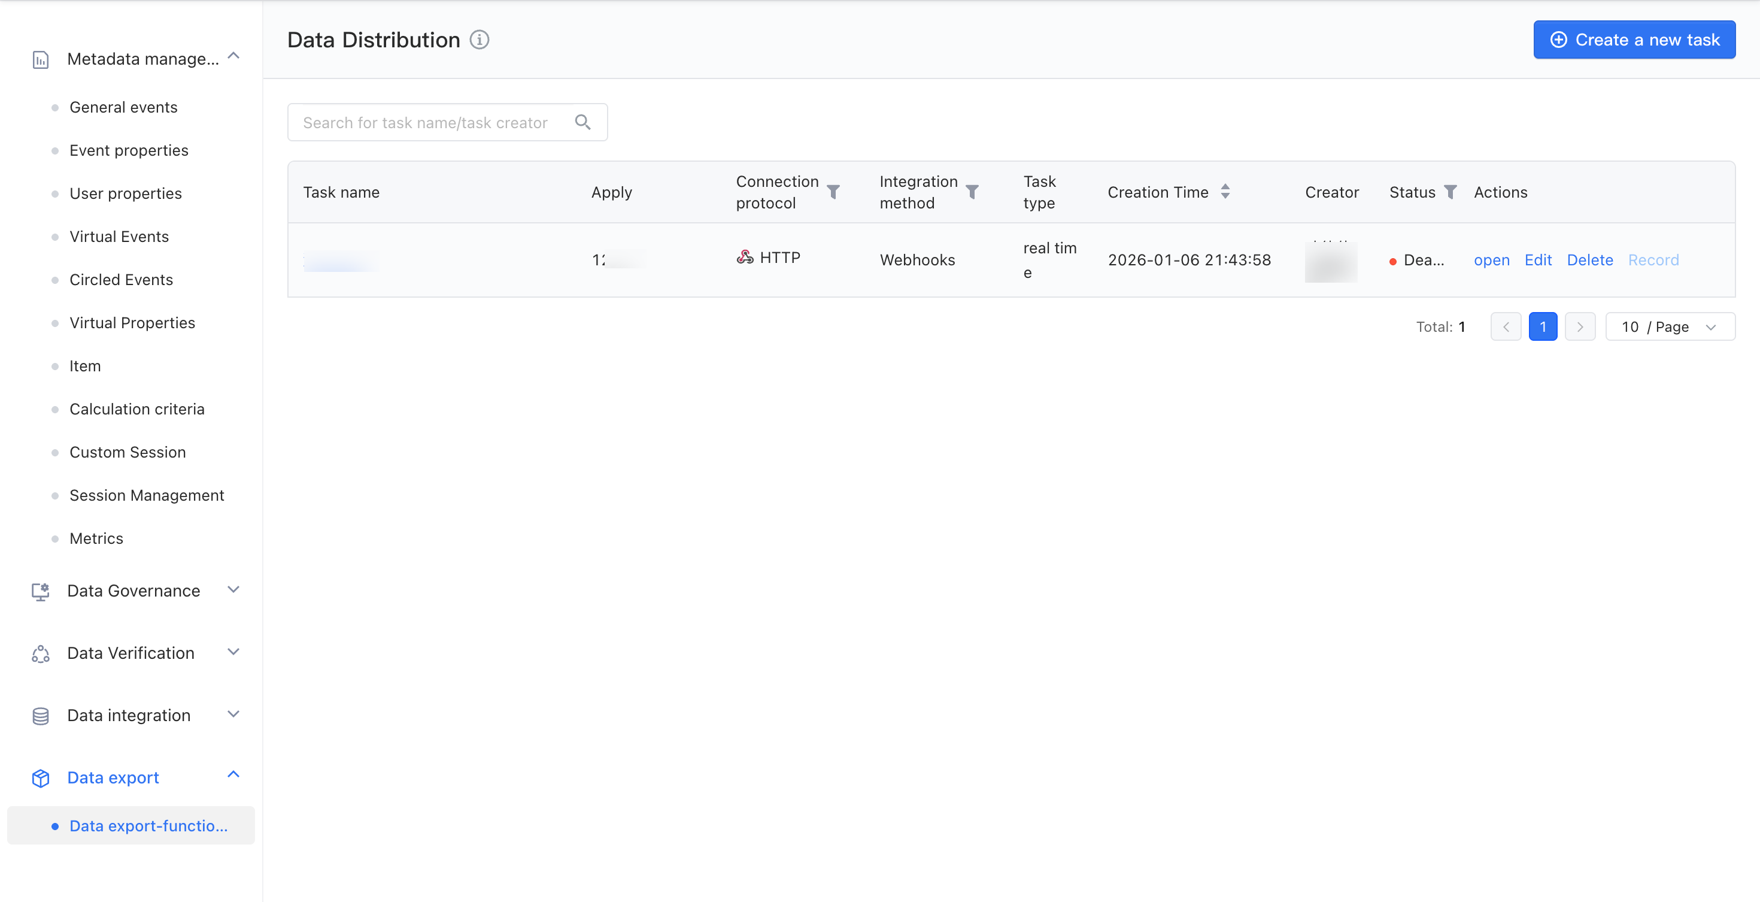The image size is (1760, 902).
Task: Click the Edit link in Actions
Action: pos(1537,261)
